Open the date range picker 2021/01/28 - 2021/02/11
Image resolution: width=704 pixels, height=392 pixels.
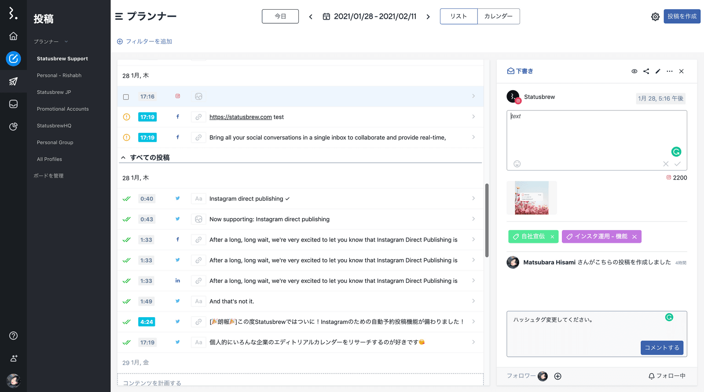370,17
